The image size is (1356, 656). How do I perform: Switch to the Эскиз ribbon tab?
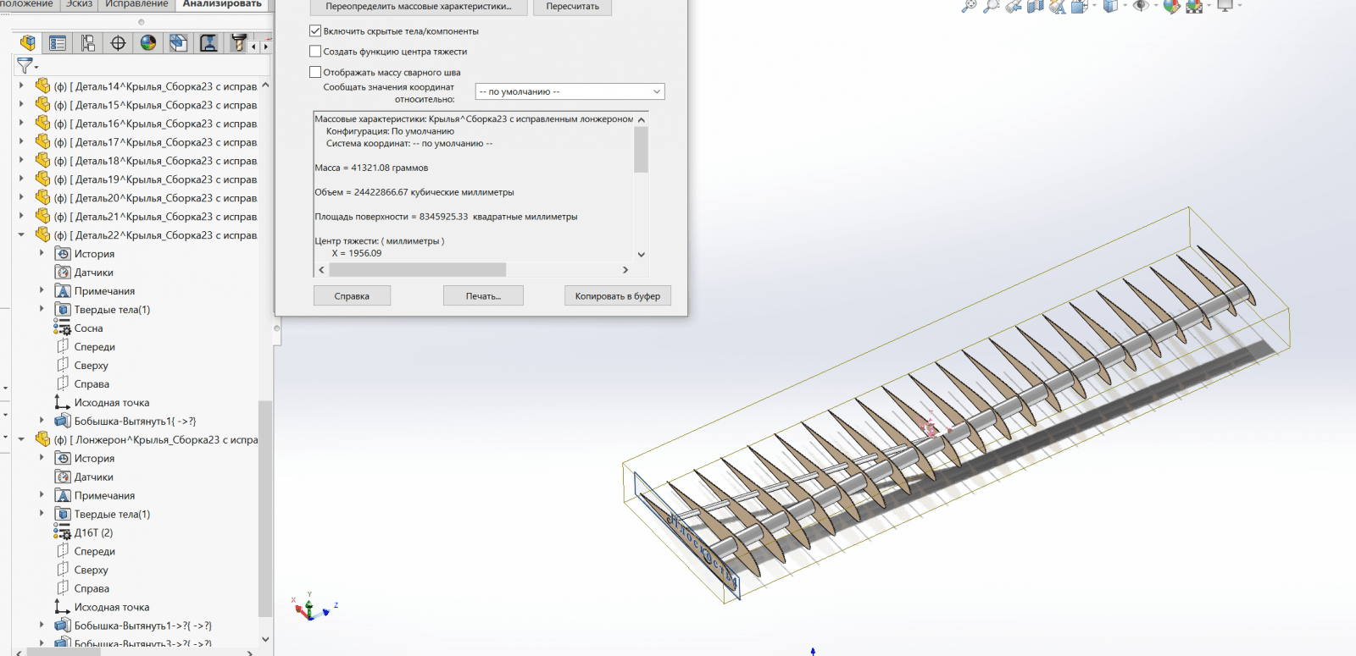point(79,4)
